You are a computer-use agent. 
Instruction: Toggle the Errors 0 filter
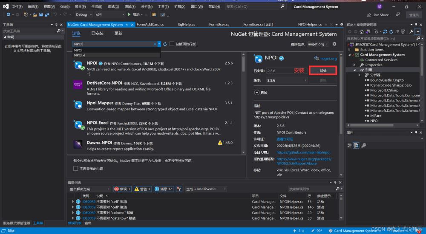point(122,189)
